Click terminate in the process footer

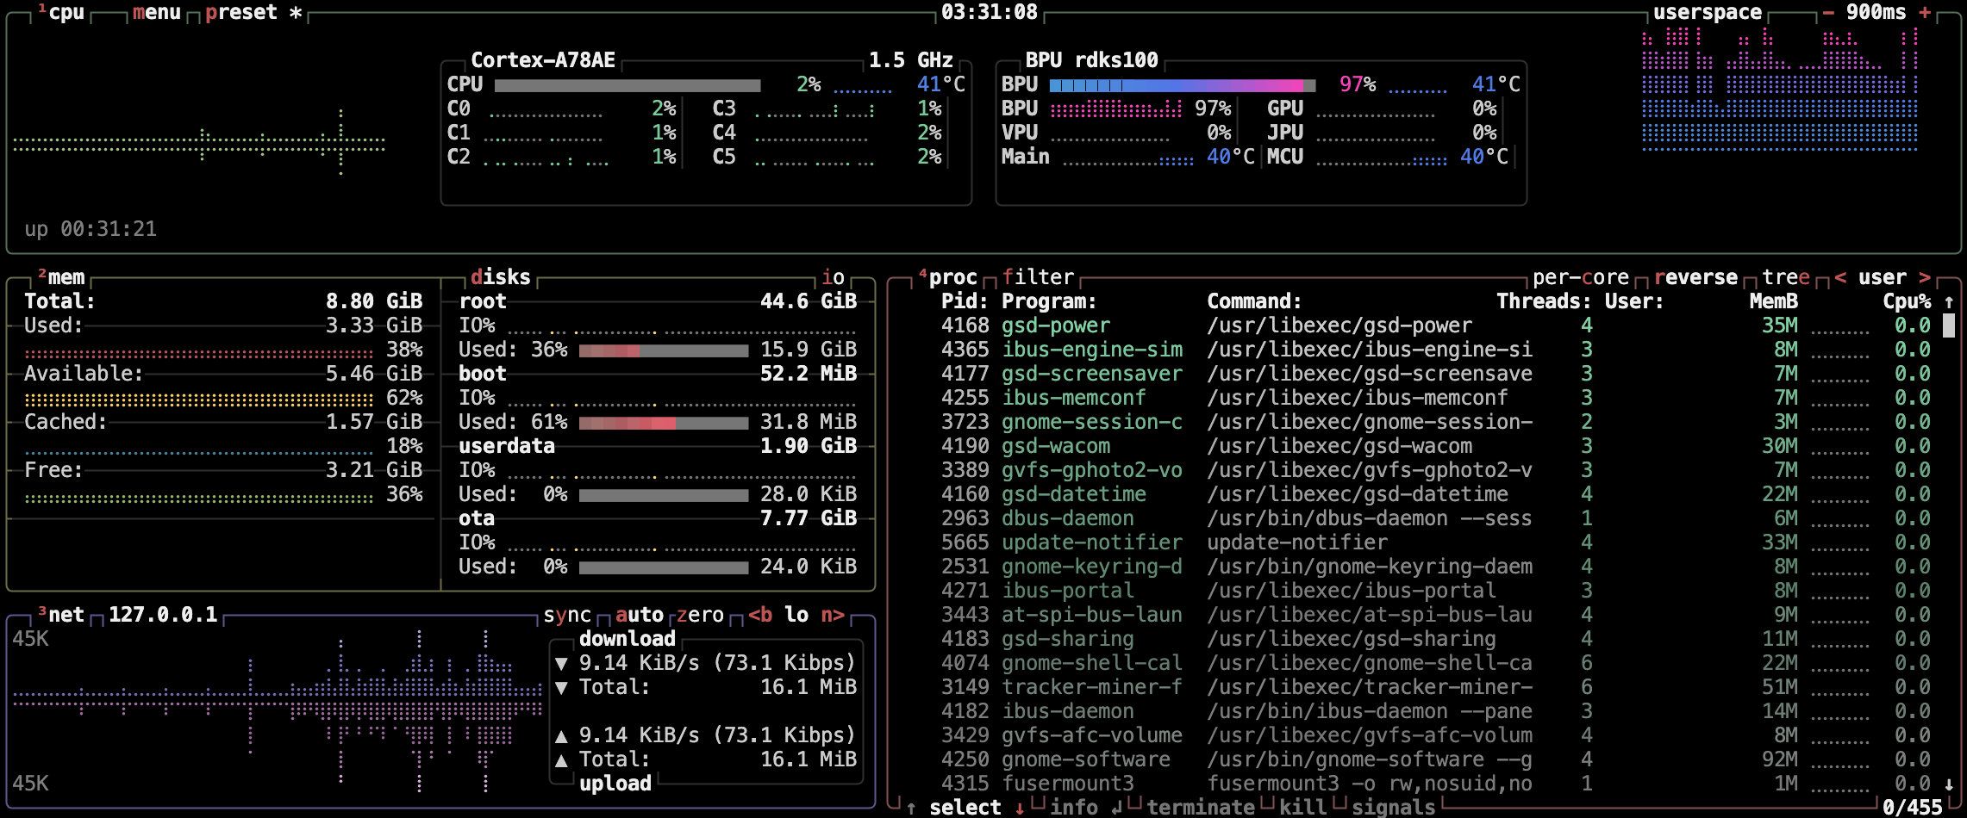(1201, 808)
